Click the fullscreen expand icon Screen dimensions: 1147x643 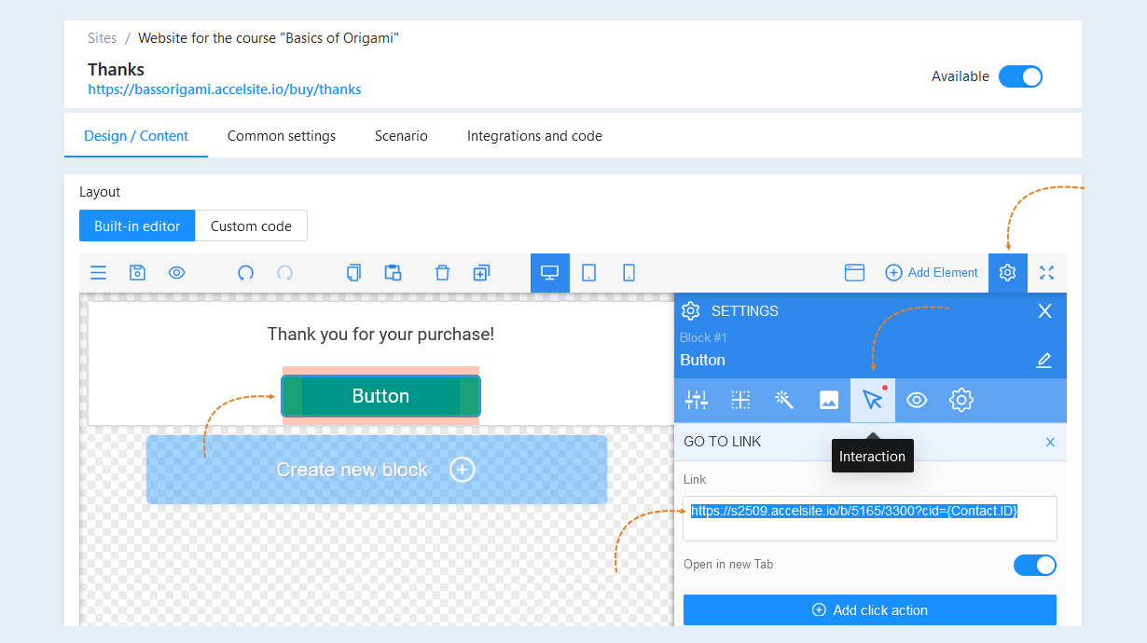1047,273
